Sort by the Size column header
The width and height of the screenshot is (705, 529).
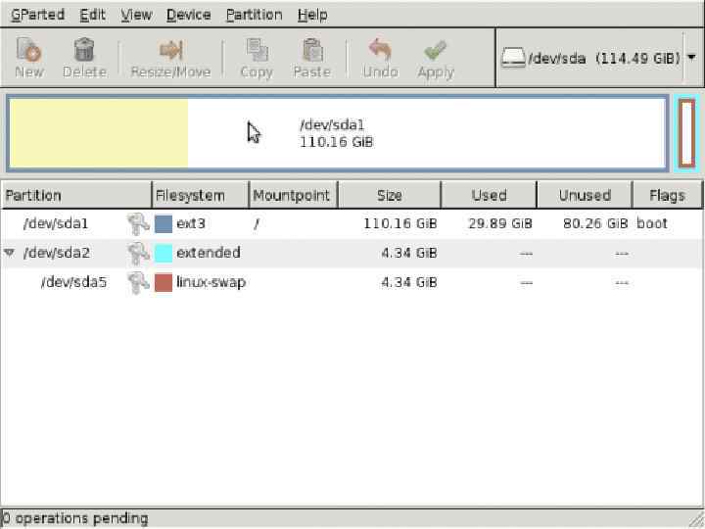(390, 195)
